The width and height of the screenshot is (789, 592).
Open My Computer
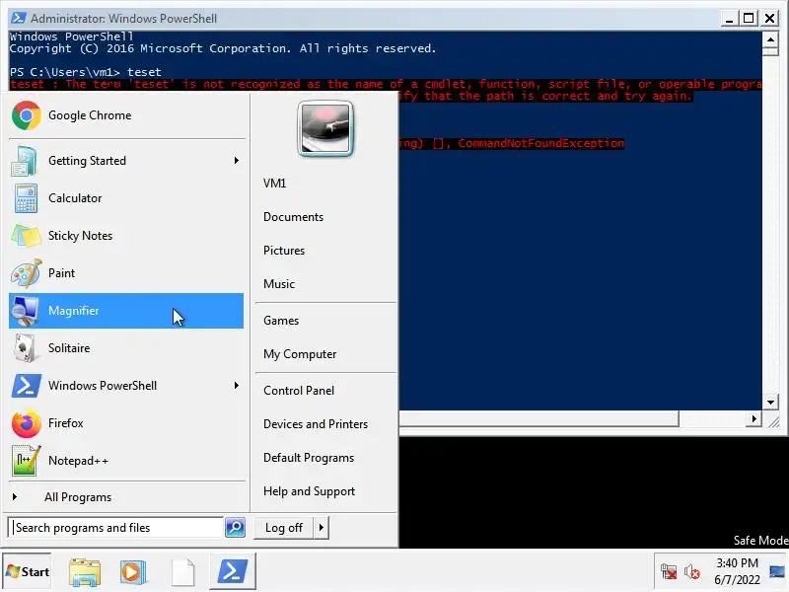300,354
